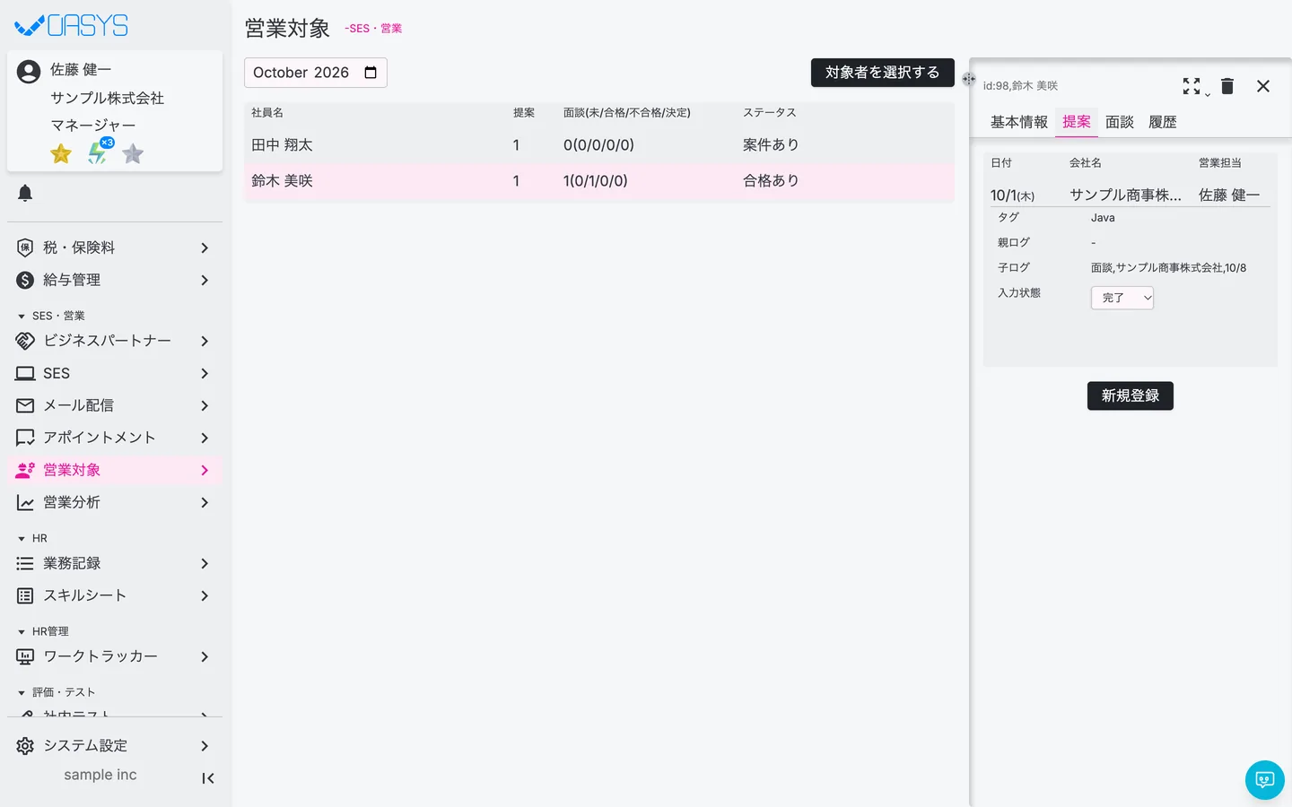Click the OASYS logo
The image size is (1292, 807).
coord(72,25)
